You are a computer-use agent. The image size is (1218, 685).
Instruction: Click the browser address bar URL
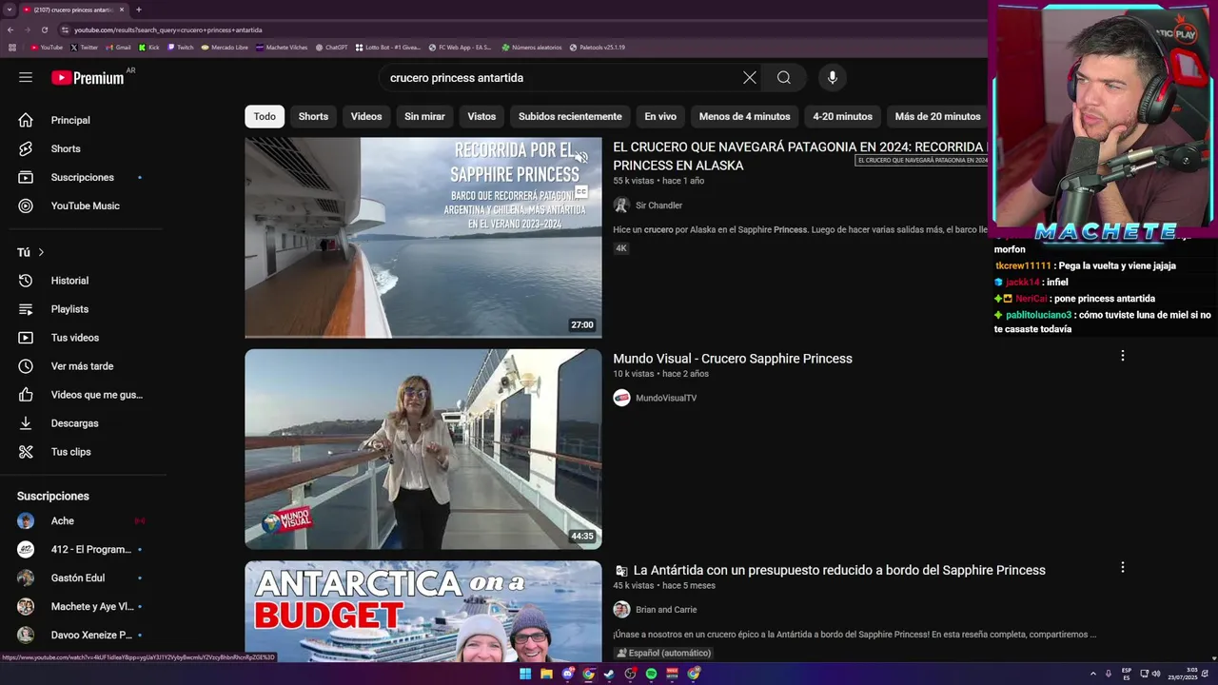pos(167,29)
